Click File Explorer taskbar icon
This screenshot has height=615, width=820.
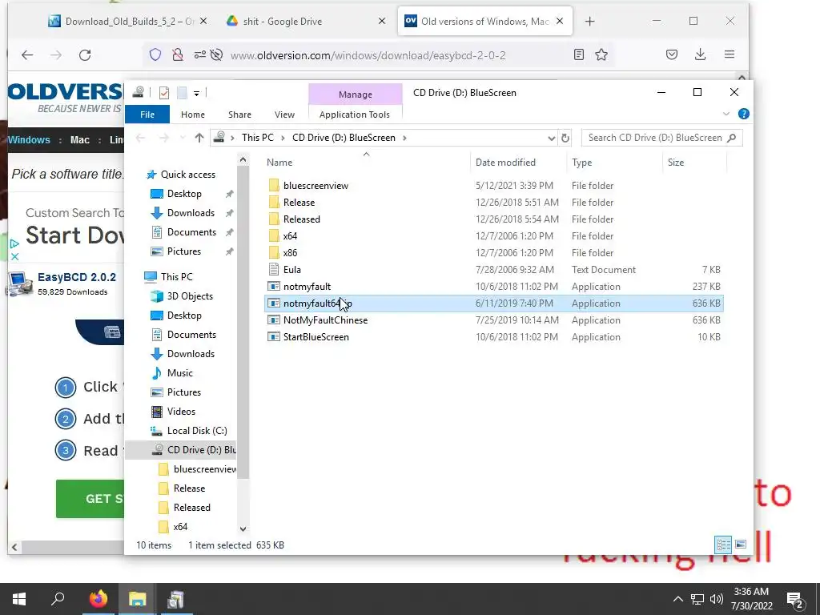pyautogui.click(x=137, y=599)
